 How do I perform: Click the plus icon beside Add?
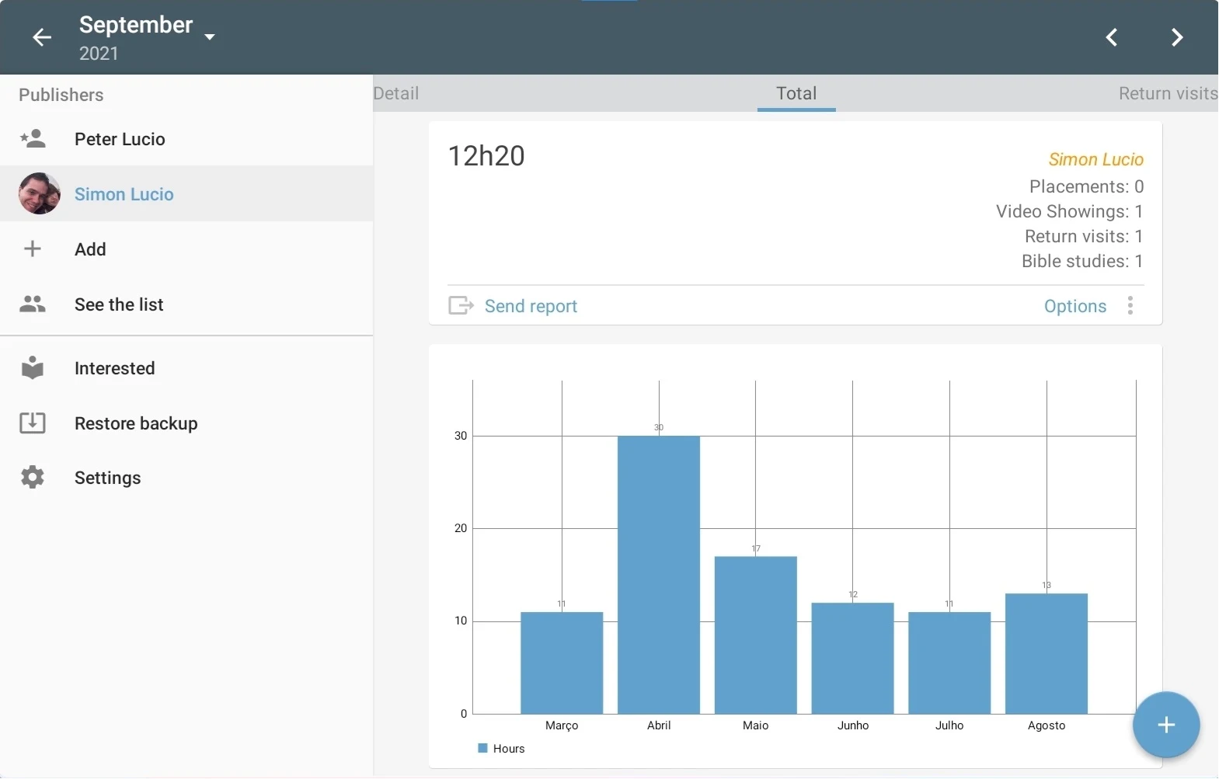[x=33, y=249]
